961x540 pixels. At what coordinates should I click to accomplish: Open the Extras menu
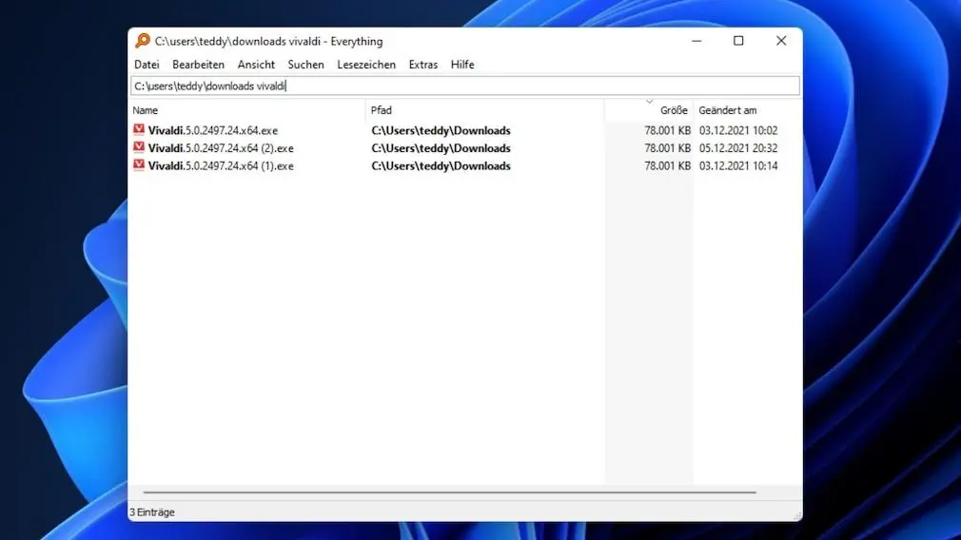[x=423, y=65]
